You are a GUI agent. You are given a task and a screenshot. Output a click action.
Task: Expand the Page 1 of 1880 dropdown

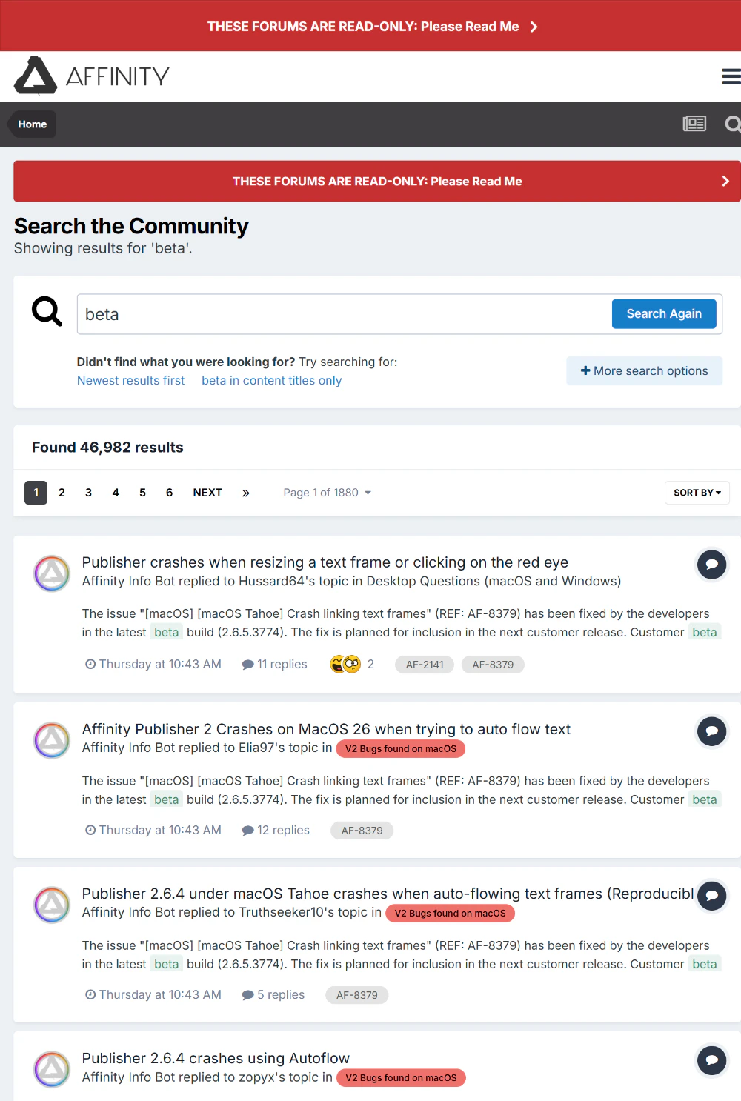click(x=327, y=493)
